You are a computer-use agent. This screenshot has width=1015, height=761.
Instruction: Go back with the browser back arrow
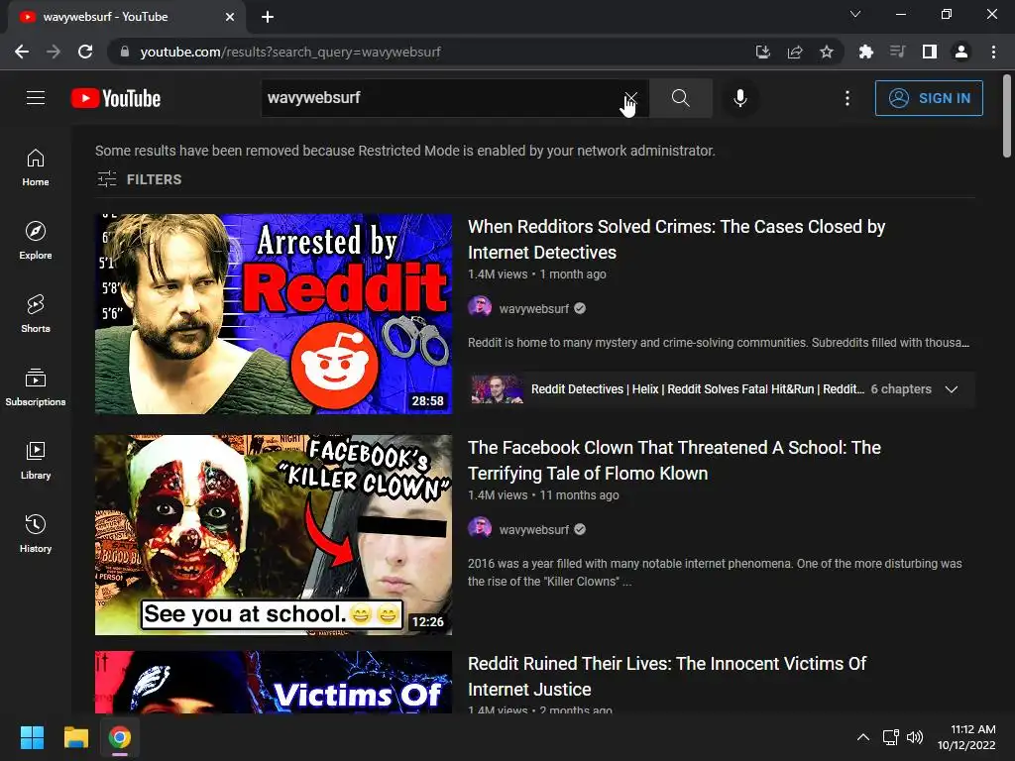[x=22, y=52]
